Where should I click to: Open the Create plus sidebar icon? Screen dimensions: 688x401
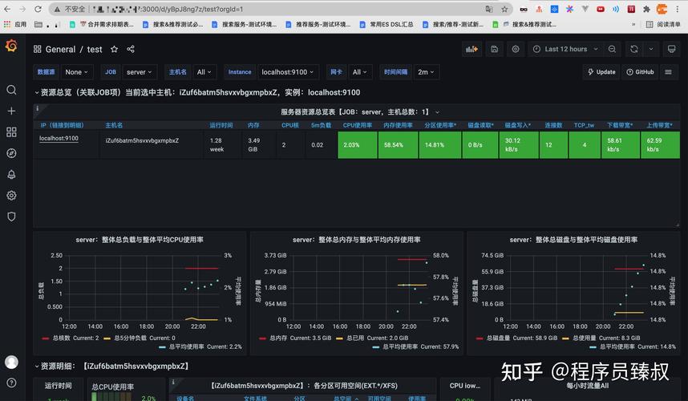pos(11,111)
